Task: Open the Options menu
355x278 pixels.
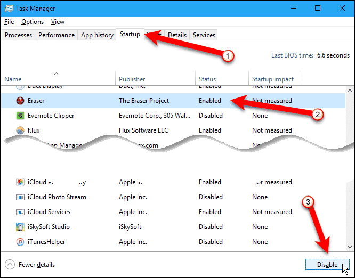Action: pyautogui.click(x=33, y=22)
